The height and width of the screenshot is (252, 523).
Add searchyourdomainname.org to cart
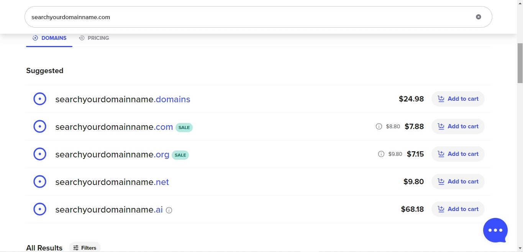[x=458, y=154]
